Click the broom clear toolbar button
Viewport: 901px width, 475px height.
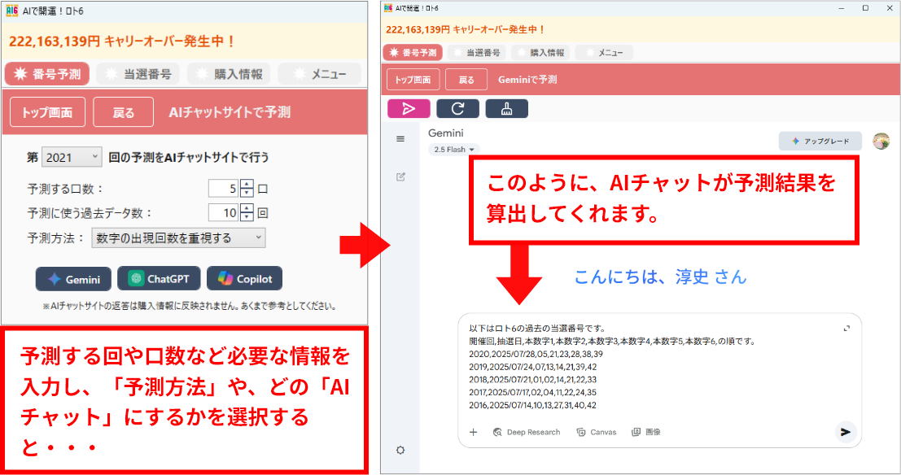(506, 108)
